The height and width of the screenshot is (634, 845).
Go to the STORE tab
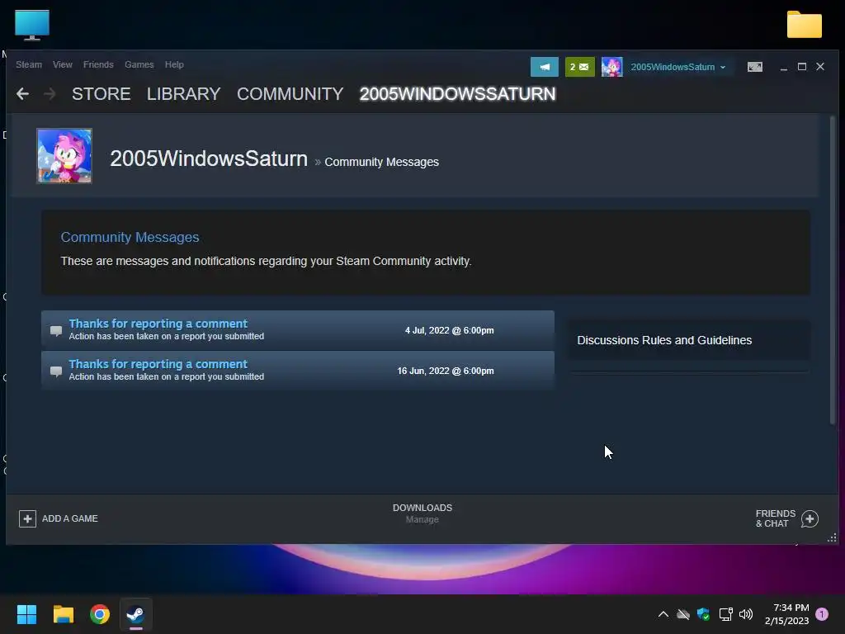tap(101, 94)
